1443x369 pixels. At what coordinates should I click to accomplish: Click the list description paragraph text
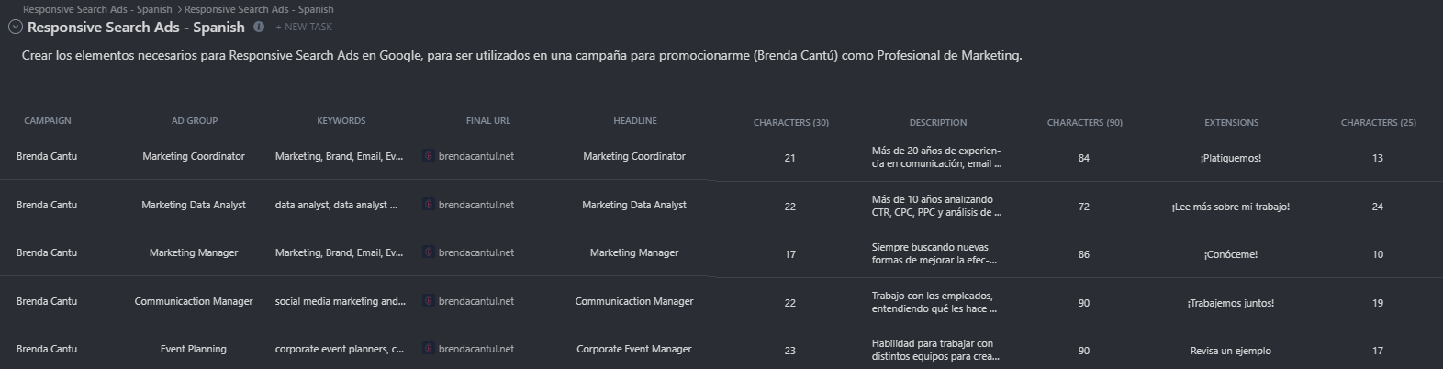(x=521, y=55)
